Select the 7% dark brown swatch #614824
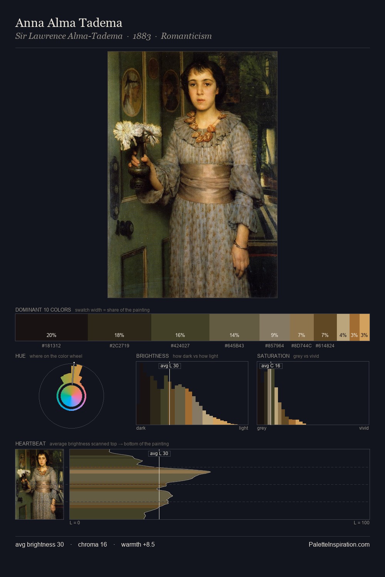Image resolution: width=385 pixels, height=577 pixels. pos(325,327)
